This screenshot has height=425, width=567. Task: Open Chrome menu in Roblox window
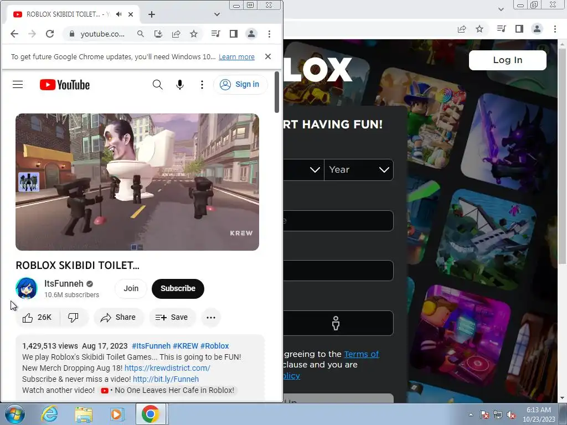(555, 29)
